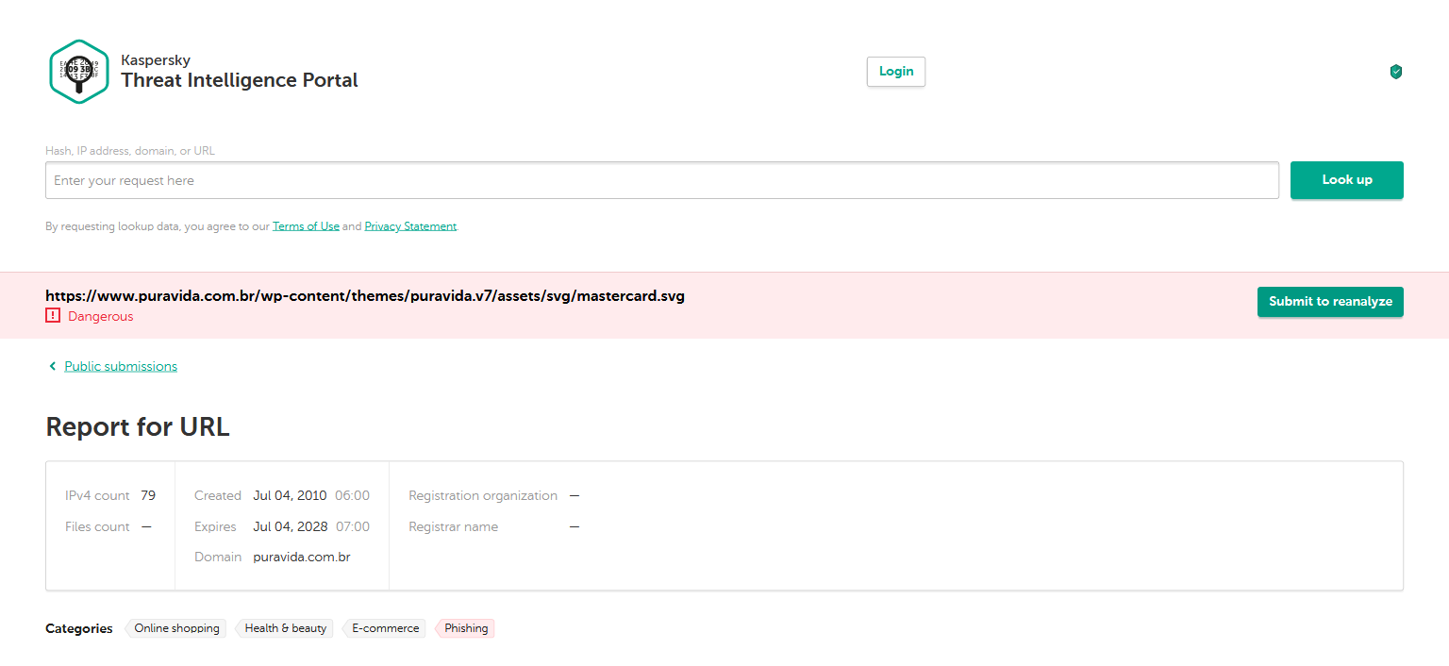Image resolution: width=1449 pixels, height=666 pixels.
Task: Click the Dangerous status label
Action: pyautogui.click(x=101, y=317)
